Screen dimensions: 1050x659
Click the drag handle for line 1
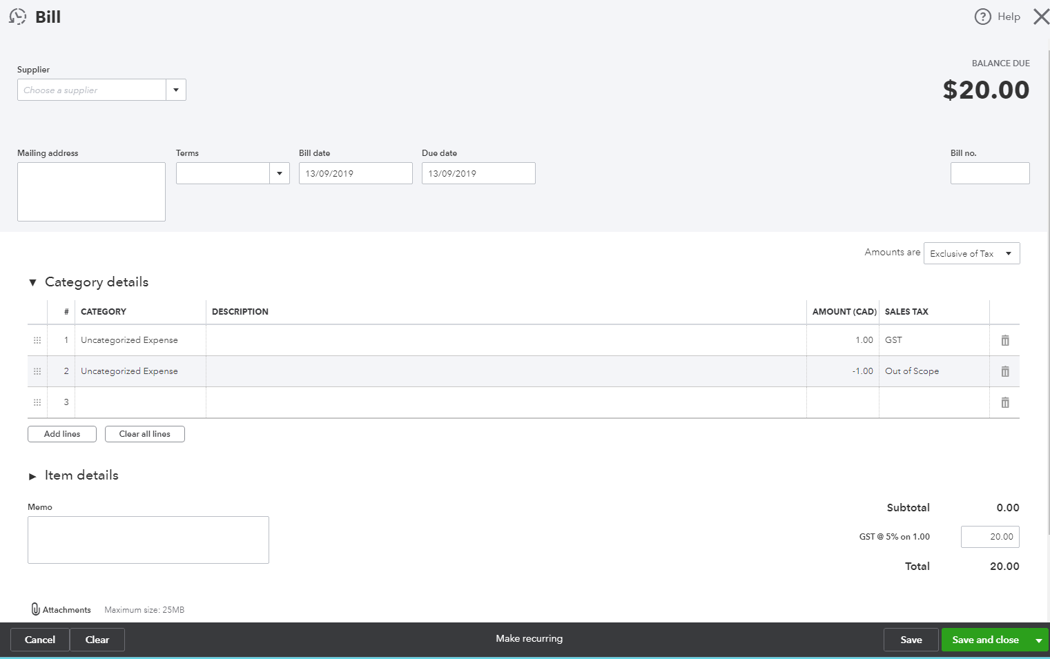(37, 340)
